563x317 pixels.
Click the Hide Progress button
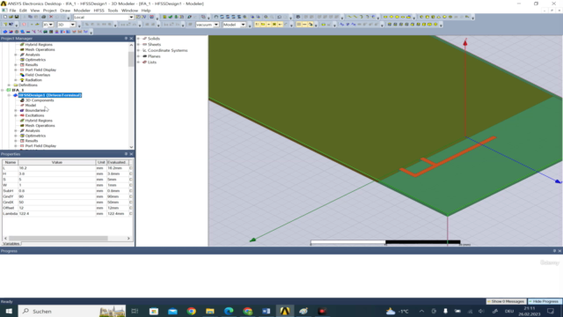point(545,301)
